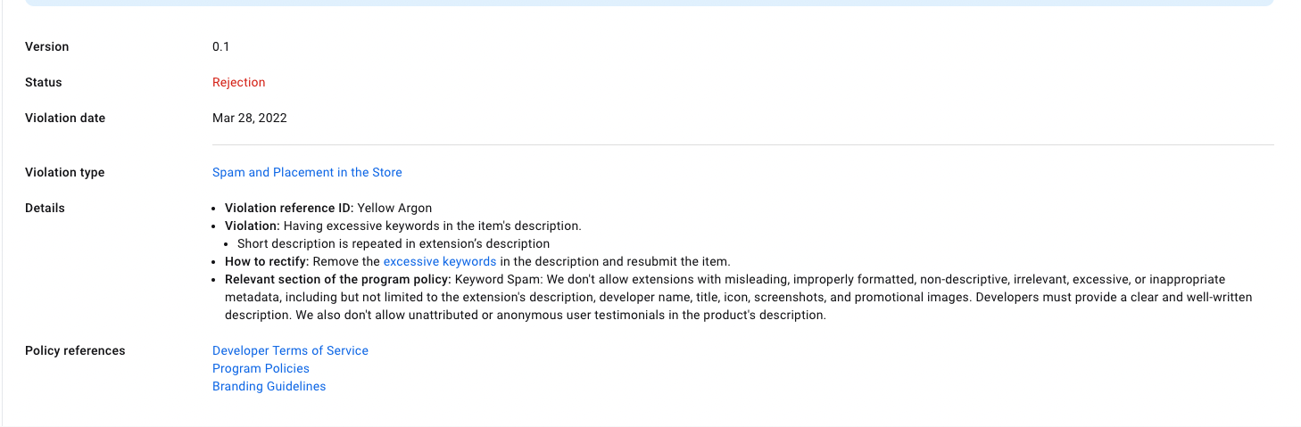Image resolution: width=1301 pixels, height=427 pixels.
Task: Click the Violation date label
Action: pos(65,118)
